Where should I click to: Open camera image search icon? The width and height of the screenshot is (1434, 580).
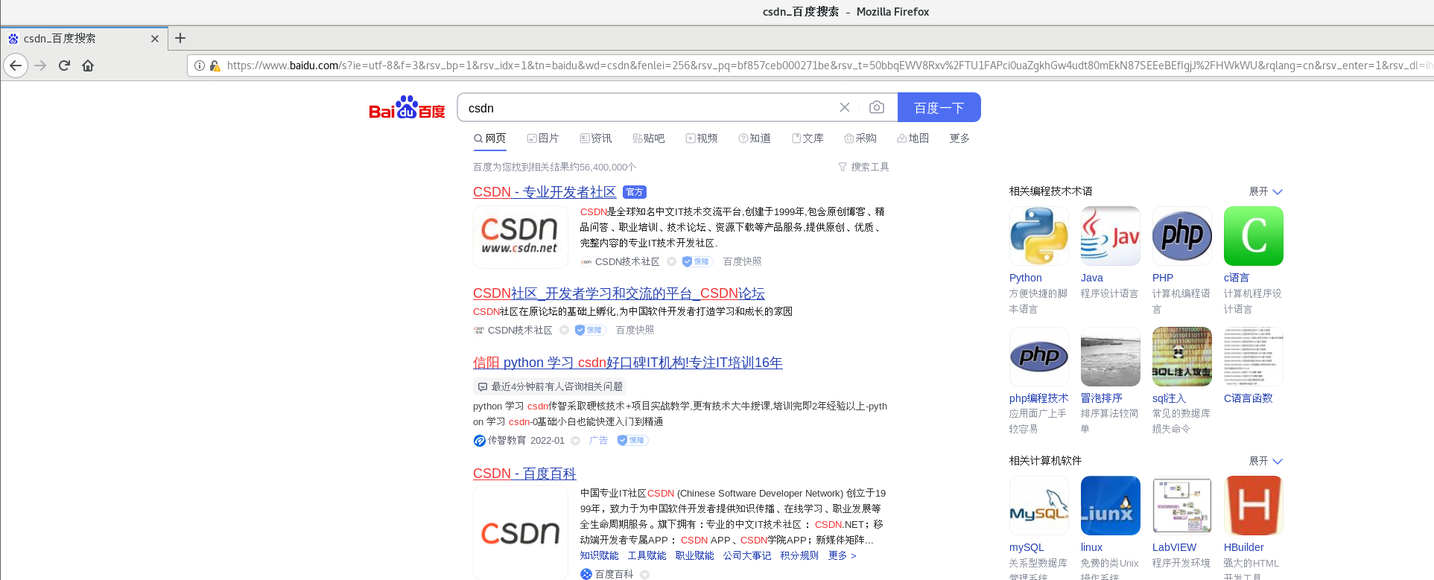pyautogui.click(x=877, y=107)
